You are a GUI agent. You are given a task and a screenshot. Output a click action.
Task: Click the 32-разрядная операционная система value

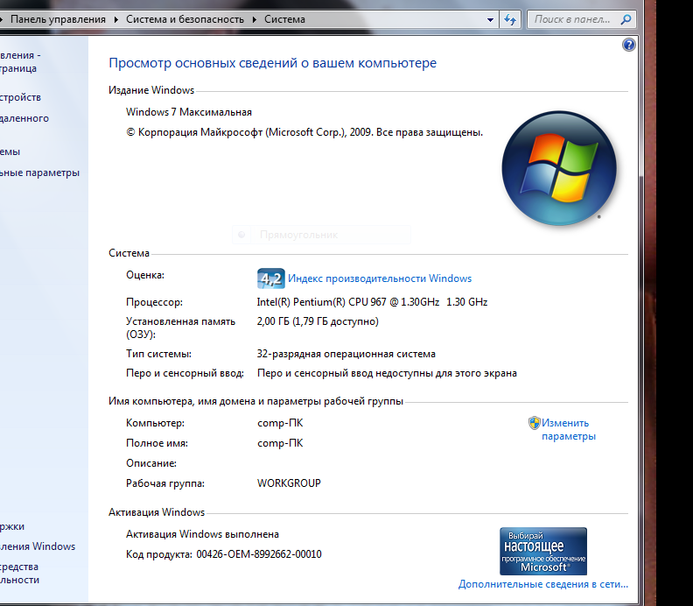[x=346, y=354]
